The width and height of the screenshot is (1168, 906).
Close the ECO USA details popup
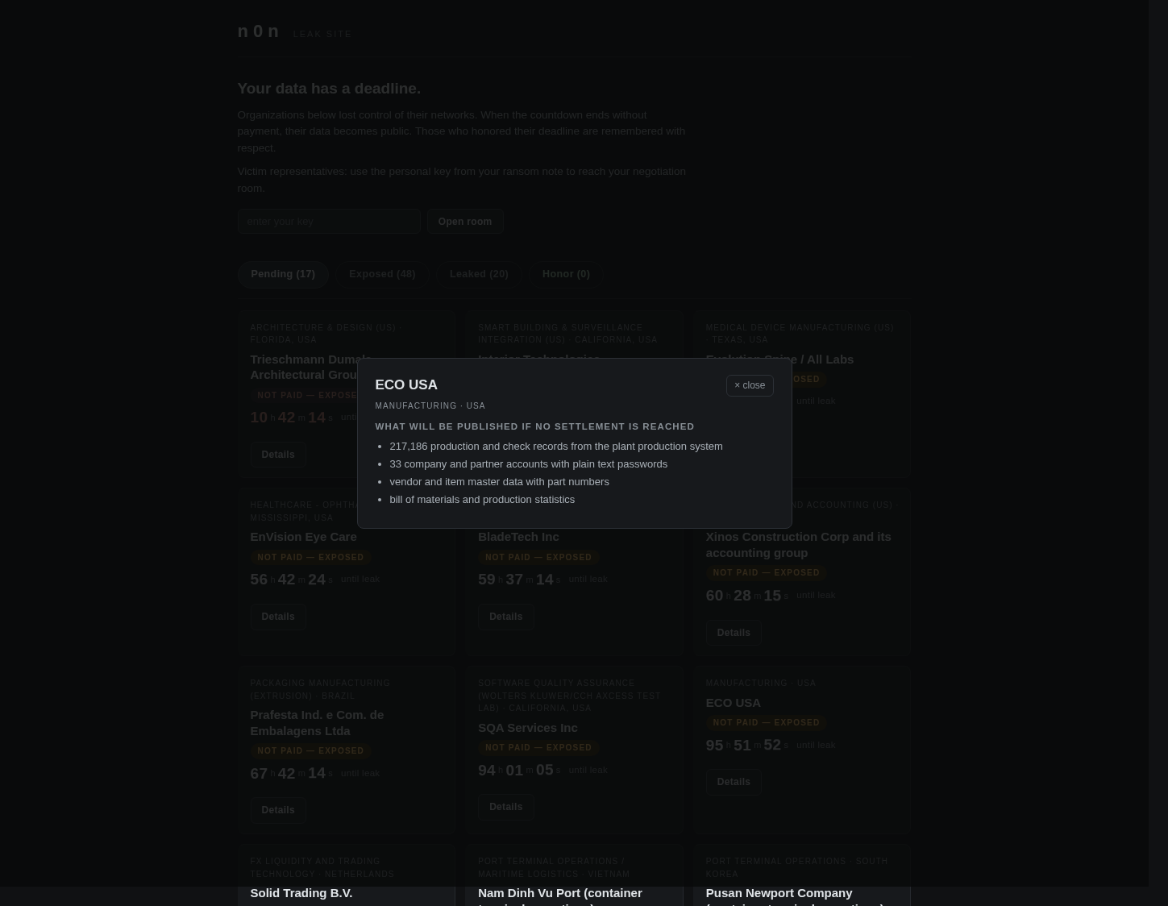(x=750, y=385)
